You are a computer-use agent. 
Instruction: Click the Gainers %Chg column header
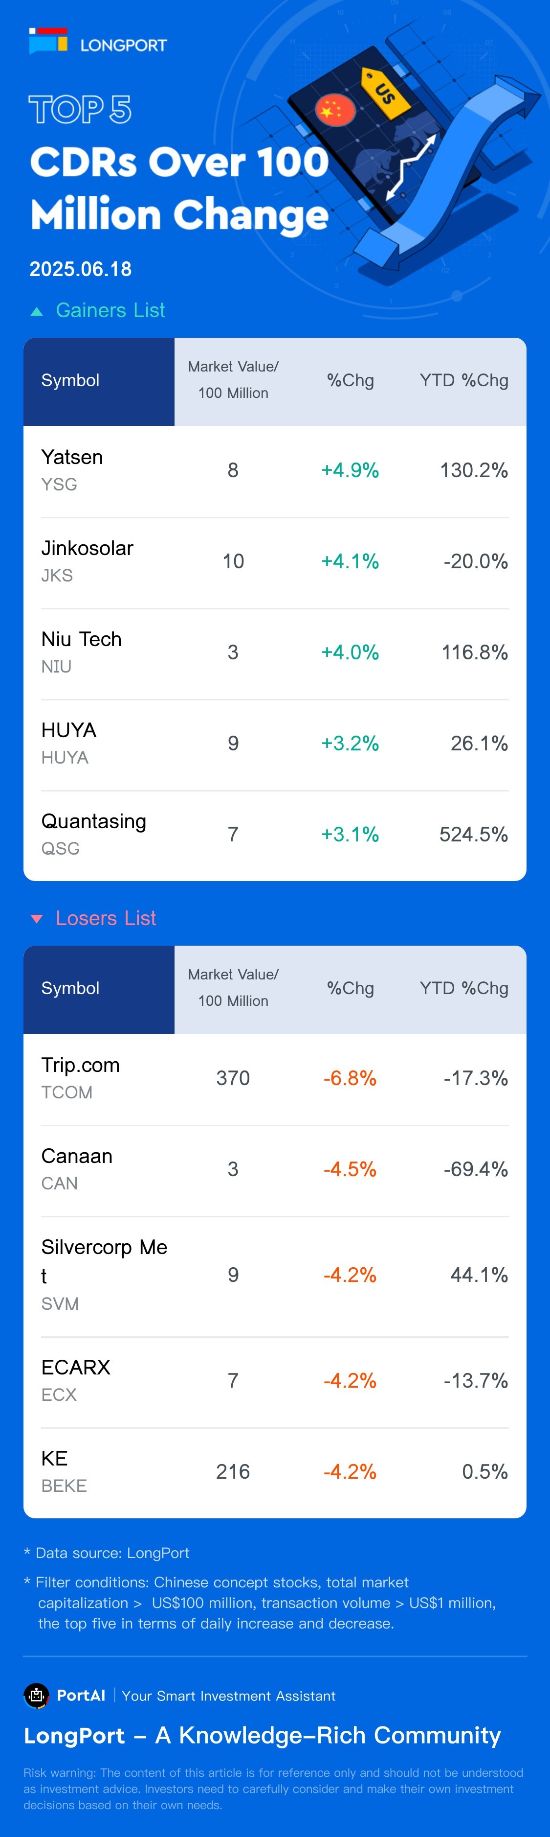350,381
